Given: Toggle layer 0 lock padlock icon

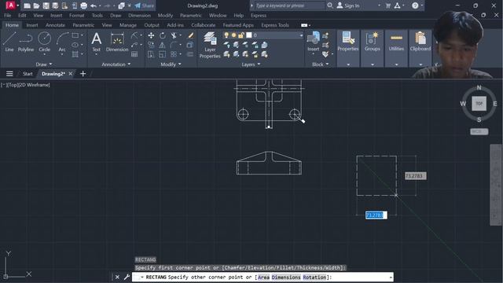Looking at the screenshot, I should click(241, 35).
